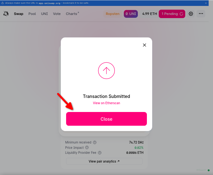Click the Uniswap unicorn logo
Viewport: 213px width, 175px height.
6,14
